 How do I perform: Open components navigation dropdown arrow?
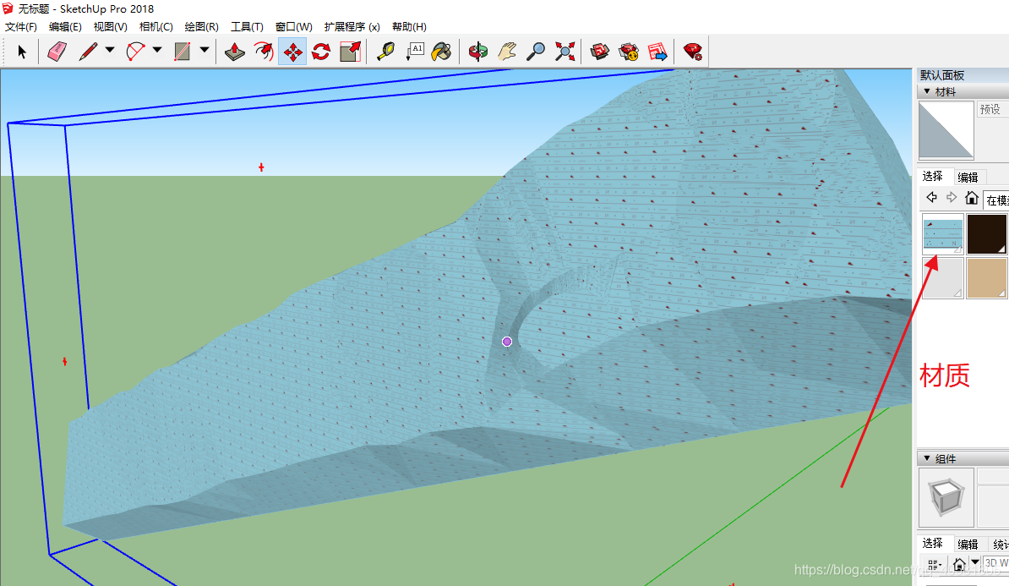click(975, 563)
